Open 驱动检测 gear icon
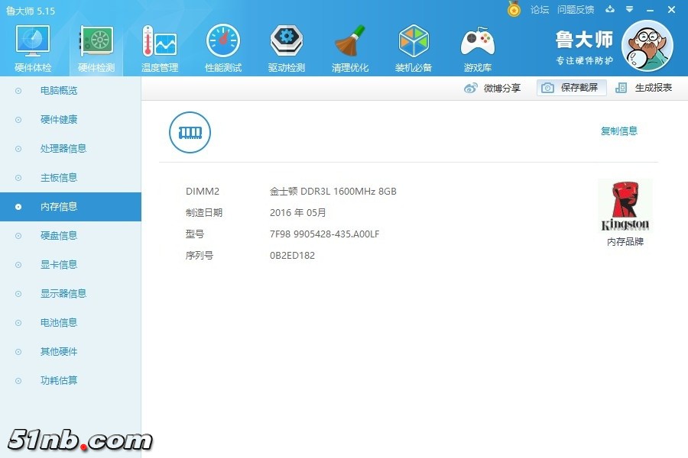Screen dimensions: 688x458 (287, 42)
